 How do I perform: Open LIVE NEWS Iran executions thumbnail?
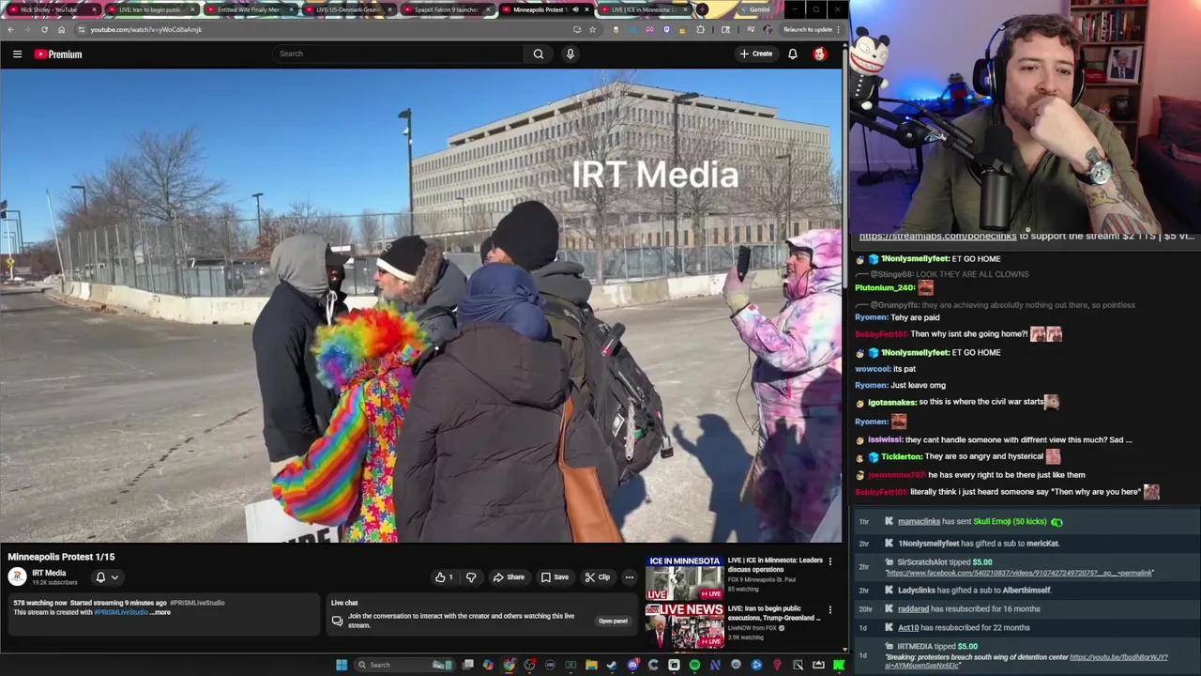pyautogui.click(x=684, y=625)
